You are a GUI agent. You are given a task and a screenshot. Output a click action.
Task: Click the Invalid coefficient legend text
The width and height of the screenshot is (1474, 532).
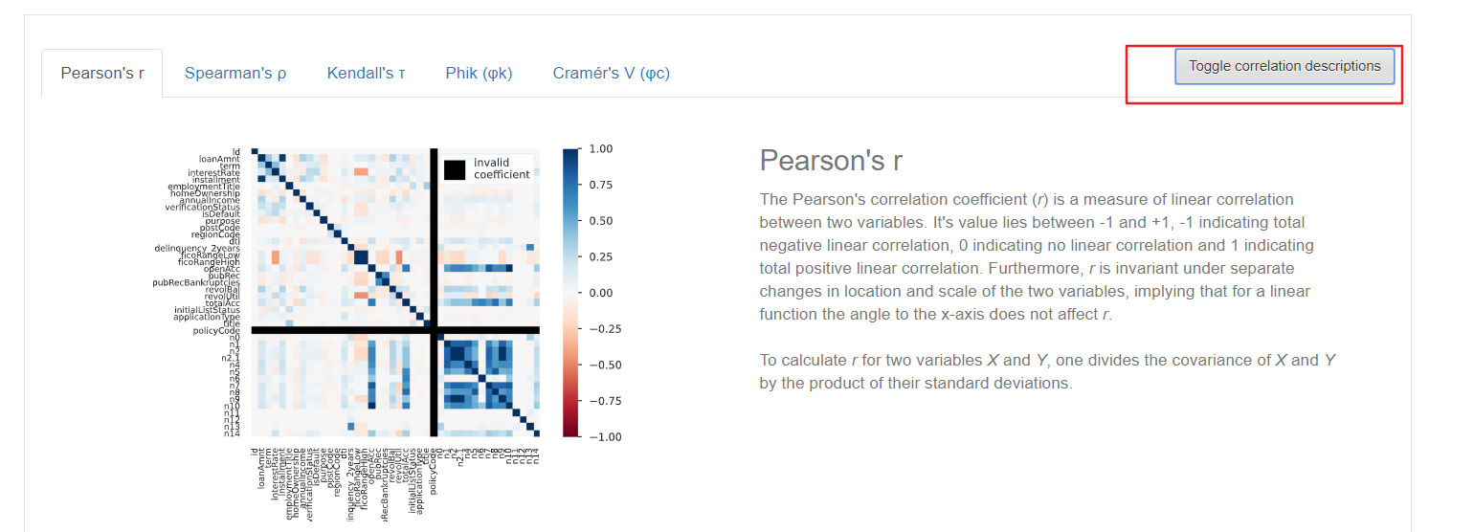point(502,168)
